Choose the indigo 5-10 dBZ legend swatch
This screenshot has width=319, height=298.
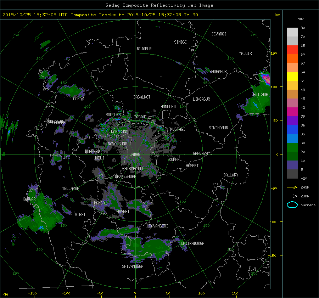(292, 165)
